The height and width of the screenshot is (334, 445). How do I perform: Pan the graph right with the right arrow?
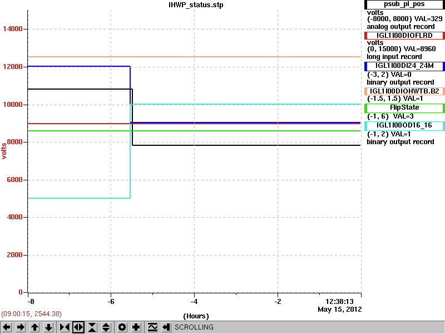click(x=21, y=327)
